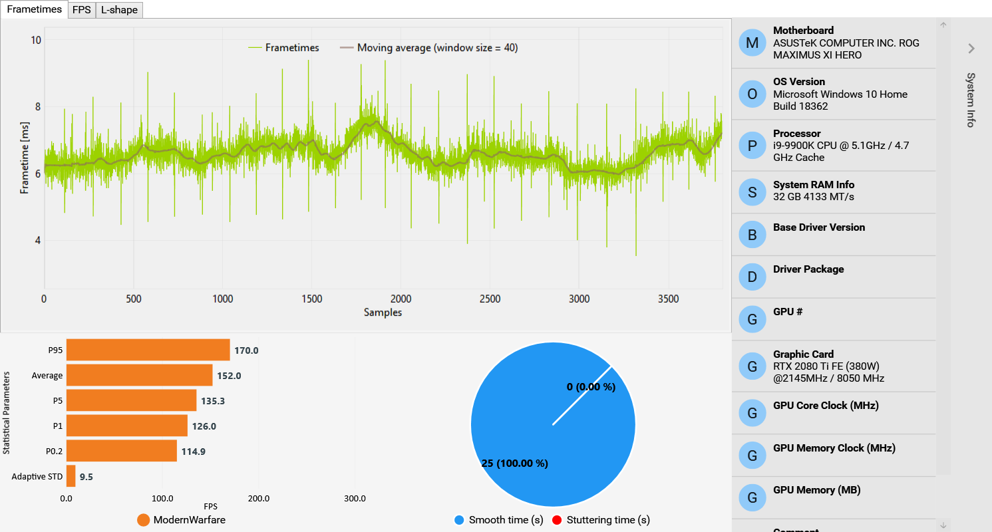Click the GPU Core Clock 'G' icon
Image resolution: width=992 pixels, height=532 pixels.
(x=752, y=413)
